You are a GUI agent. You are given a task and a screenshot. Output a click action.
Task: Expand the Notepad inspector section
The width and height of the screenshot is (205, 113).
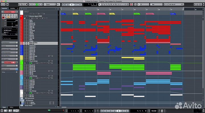tap(10, 66)
